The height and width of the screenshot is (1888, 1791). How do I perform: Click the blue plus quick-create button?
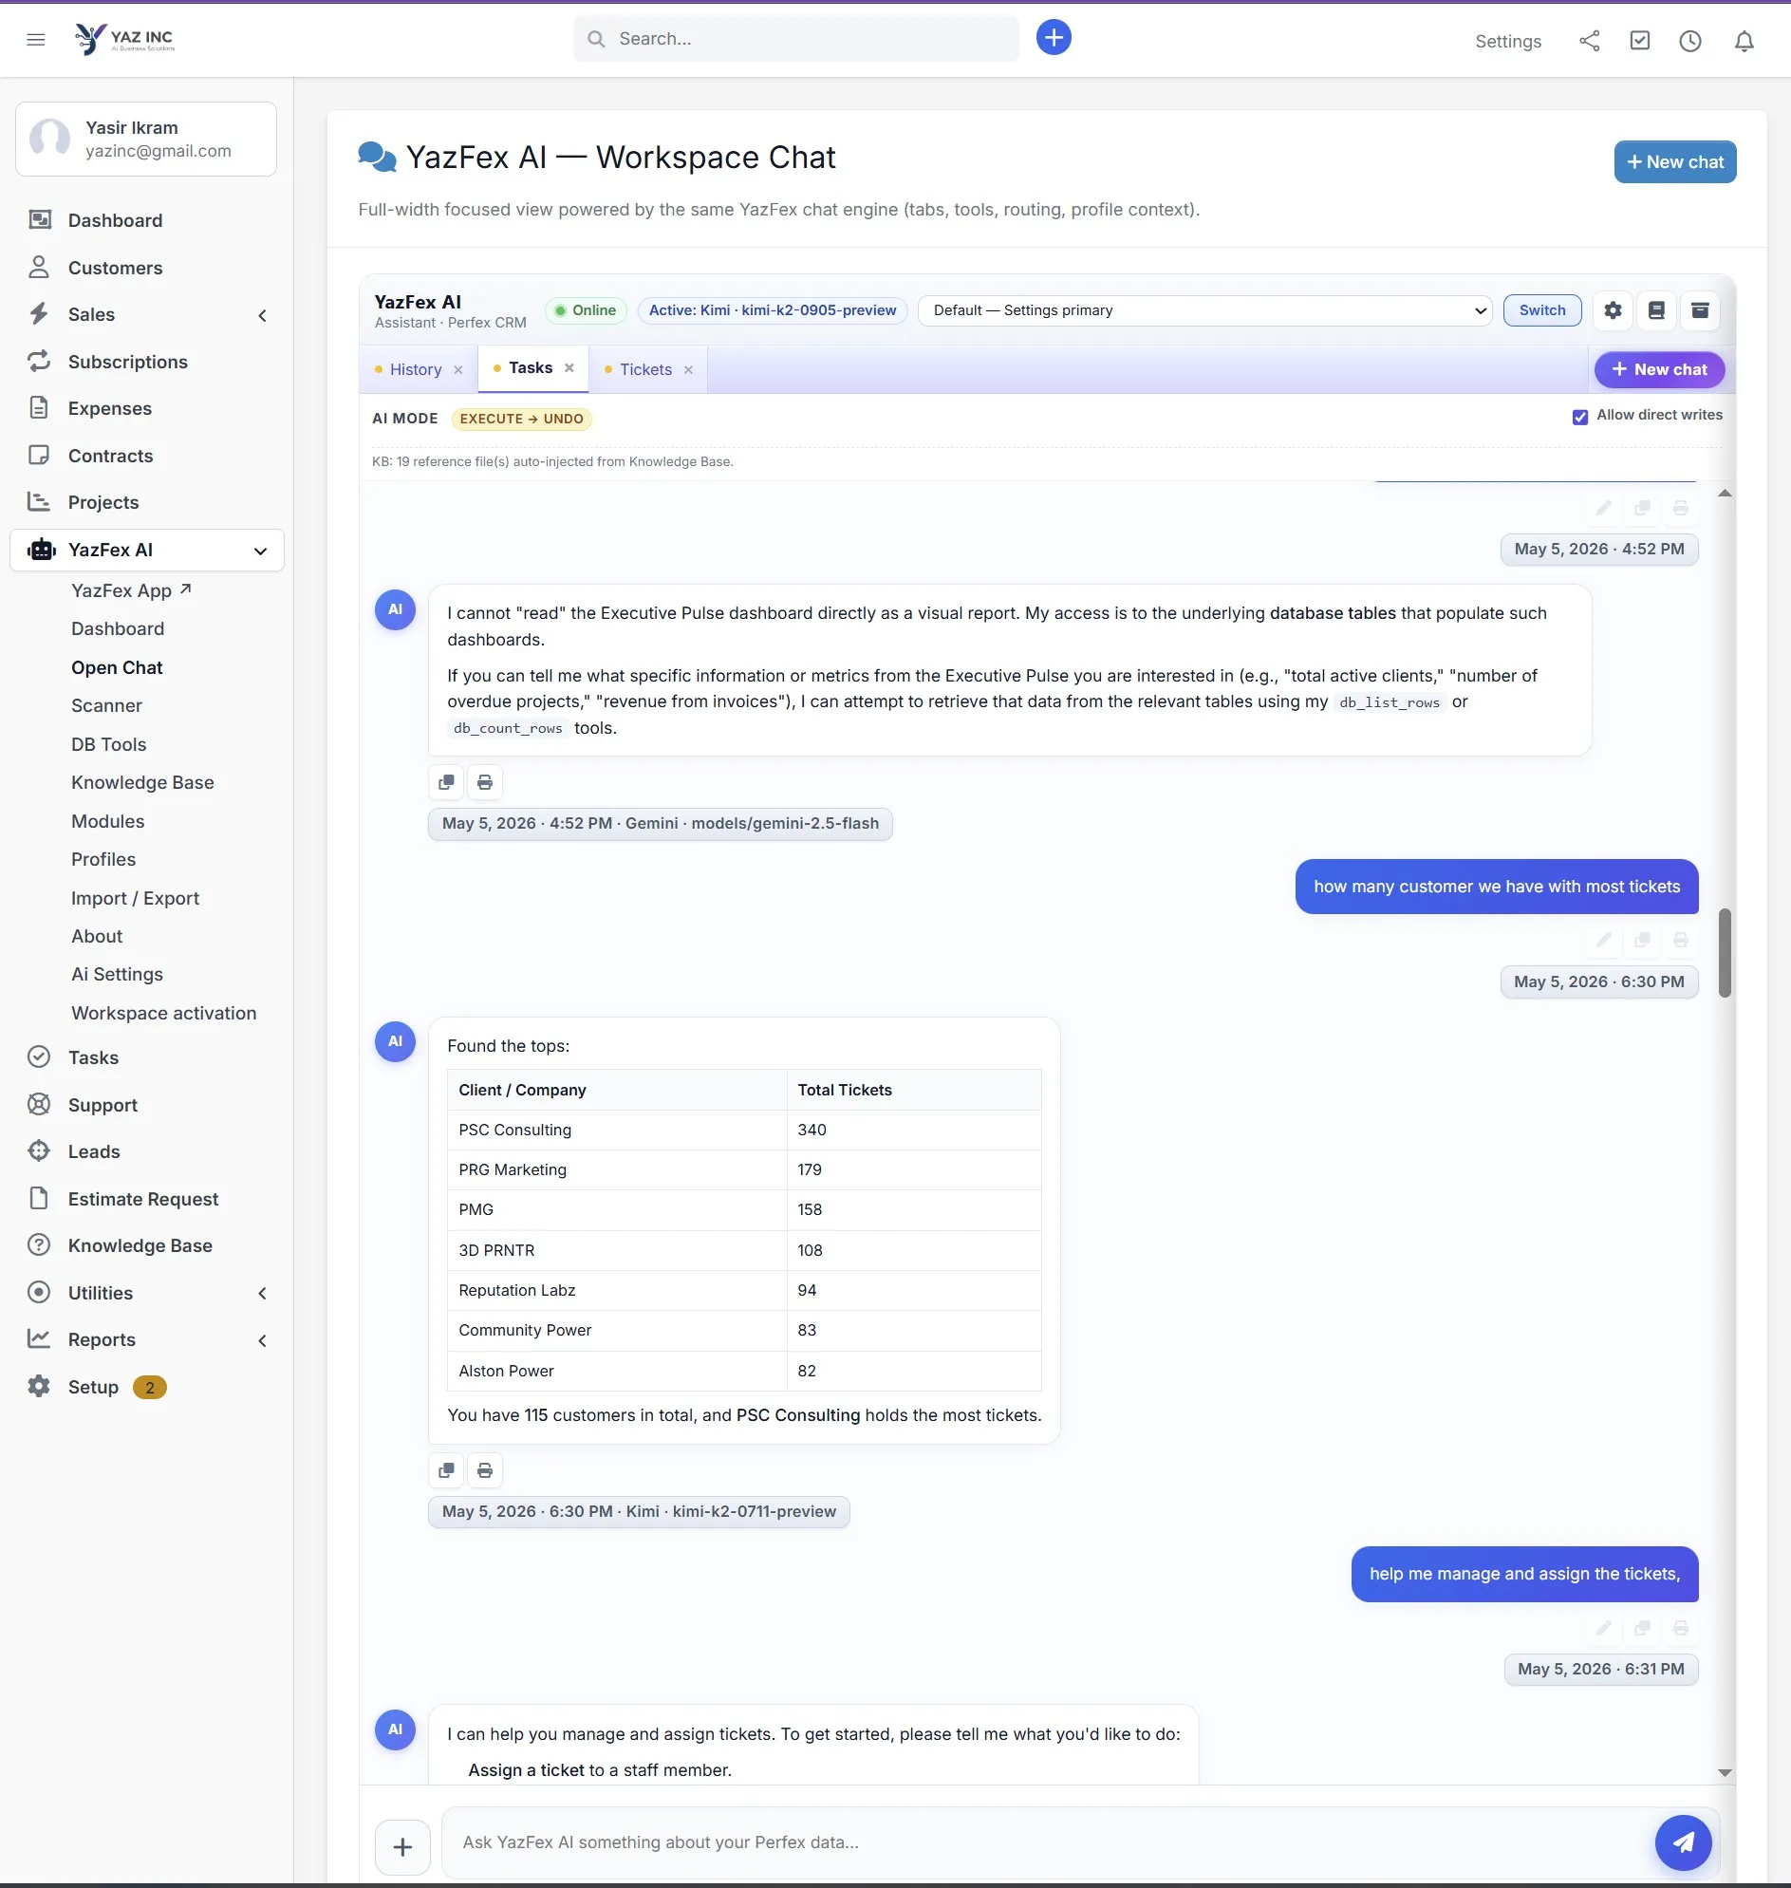(x=1053, y=38)
